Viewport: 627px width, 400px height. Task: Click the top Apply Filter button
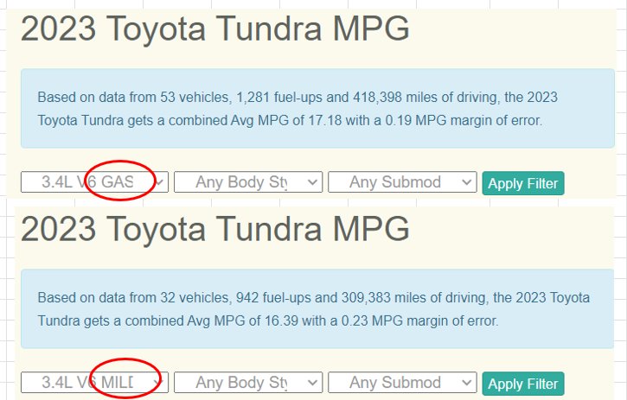(x=523, y=183)
